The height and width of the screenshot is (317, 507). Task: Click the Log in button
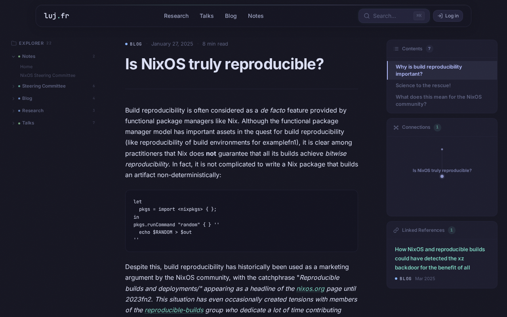[x=448, y=16]
